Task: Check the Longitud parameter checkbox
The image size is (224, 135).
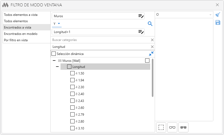Action: coord(69,67)
